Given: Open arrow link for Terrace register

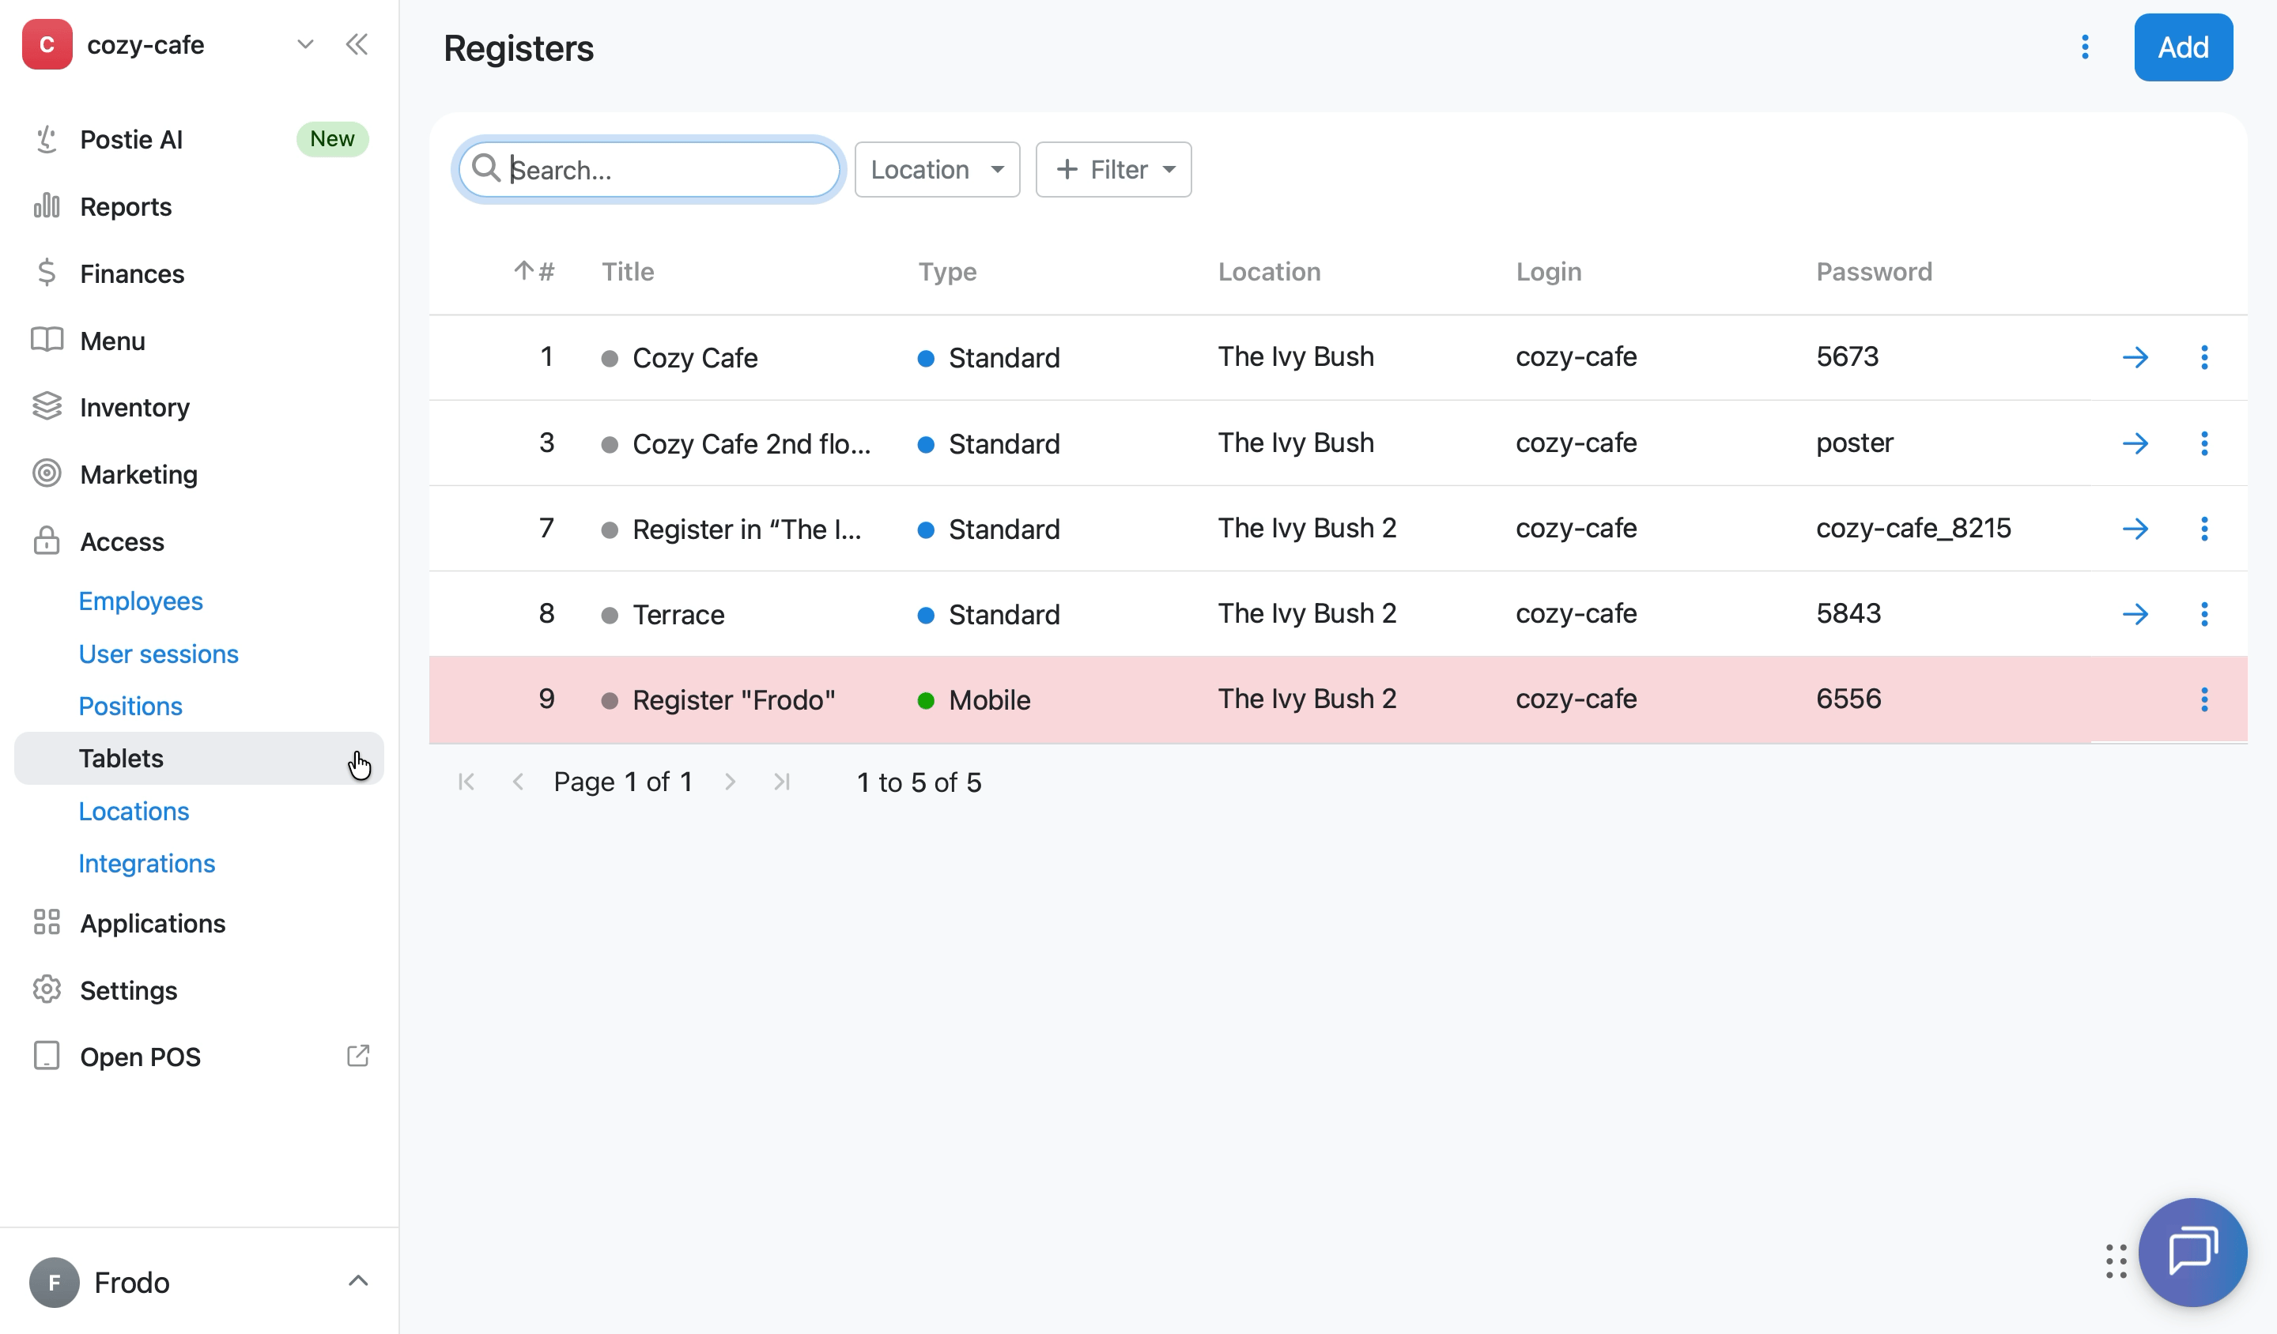Looking at the screenshot, I should pos(2135,614).
